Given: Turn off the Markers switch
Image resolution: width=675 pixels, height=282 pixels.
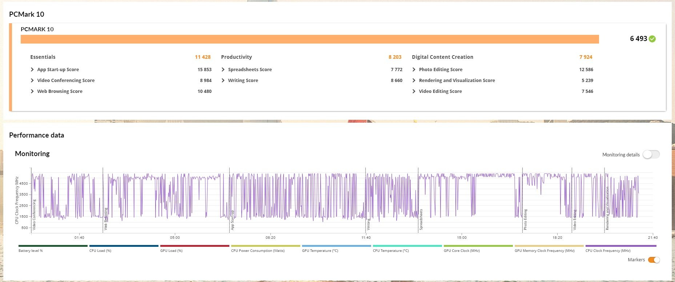Looking at the screenshot, I should [654, 260].
